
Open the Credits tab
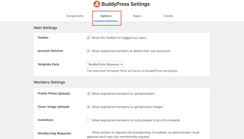click(168, 16)
